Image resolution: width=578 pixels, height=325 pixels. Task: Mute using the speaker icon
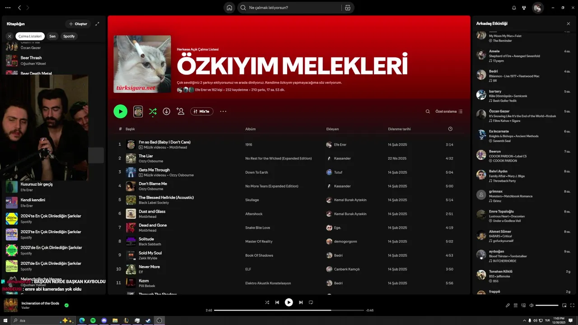[531, 306]
